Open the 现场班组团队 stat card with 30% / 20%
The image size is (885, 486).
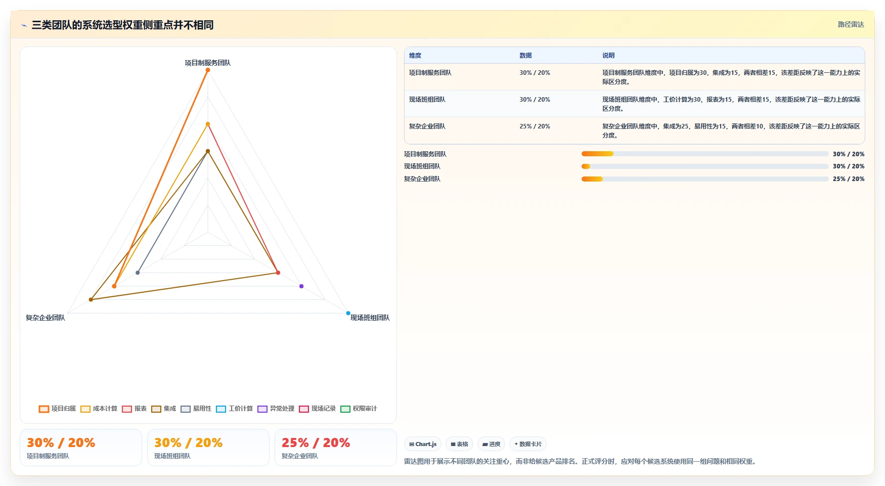coord(208,448)
